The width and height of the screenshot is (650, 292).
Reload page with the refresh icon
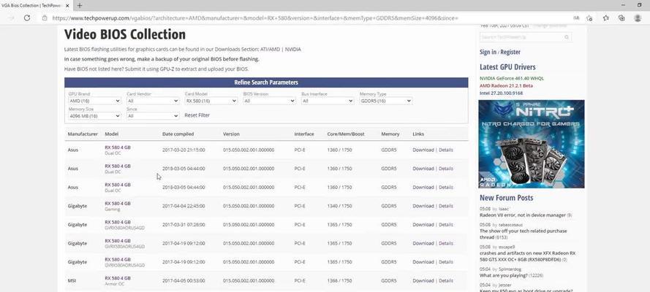27,18
